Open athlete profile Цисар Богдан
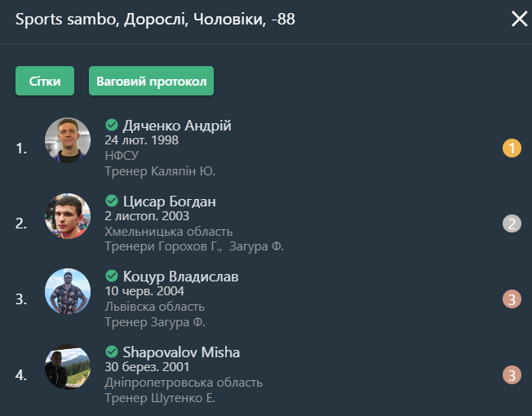Screen dimensions: 532x416 coord(169,201)
